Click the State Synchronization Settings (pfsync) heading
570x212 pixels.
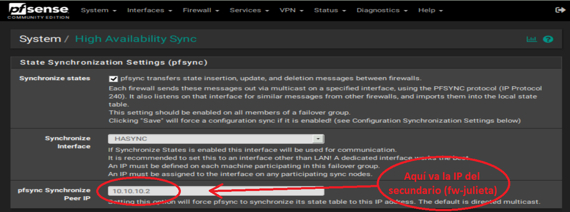(x=114, y=63)
